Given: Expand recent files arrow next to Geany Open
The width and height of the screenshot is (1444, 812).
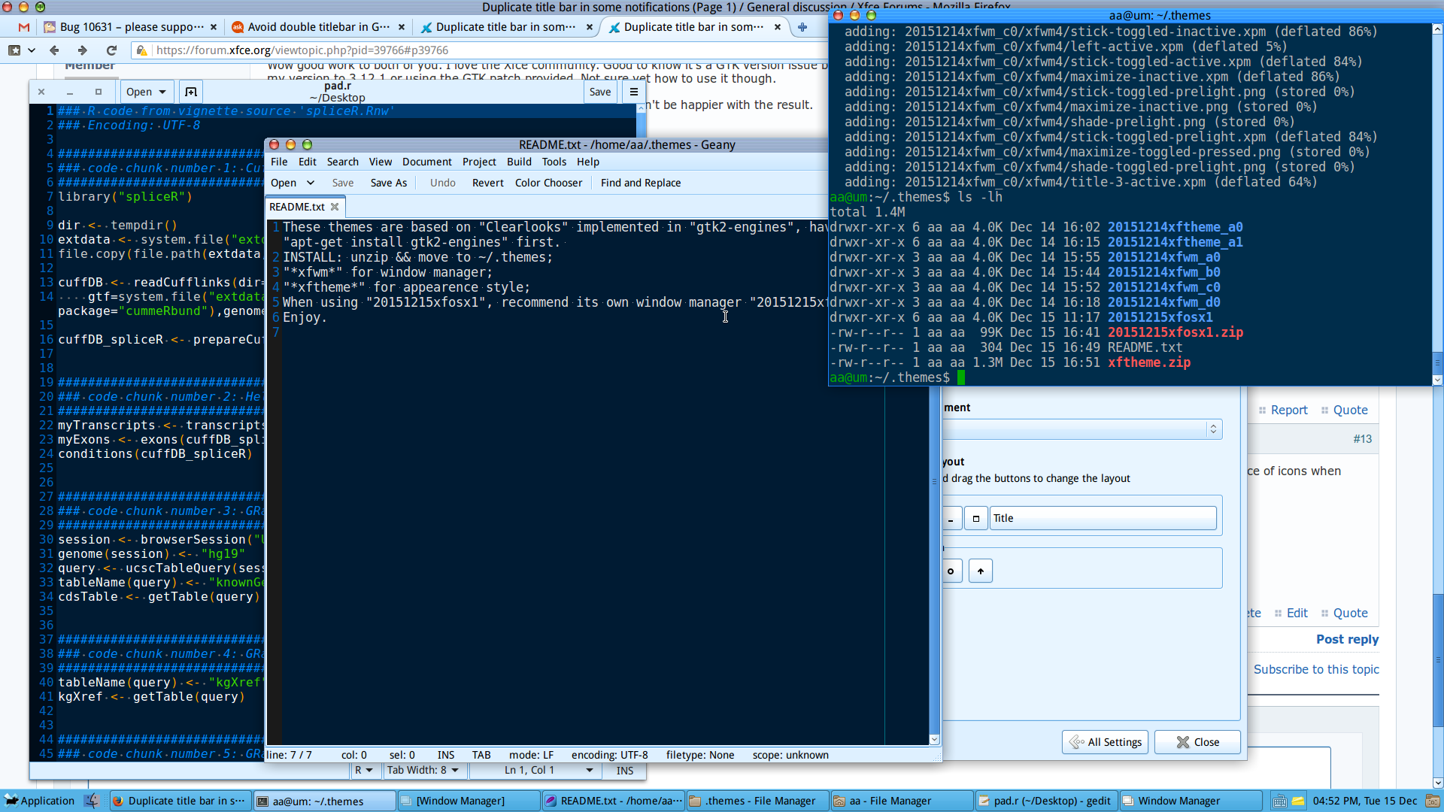Looking at the screenshot, I should (311, 183).
